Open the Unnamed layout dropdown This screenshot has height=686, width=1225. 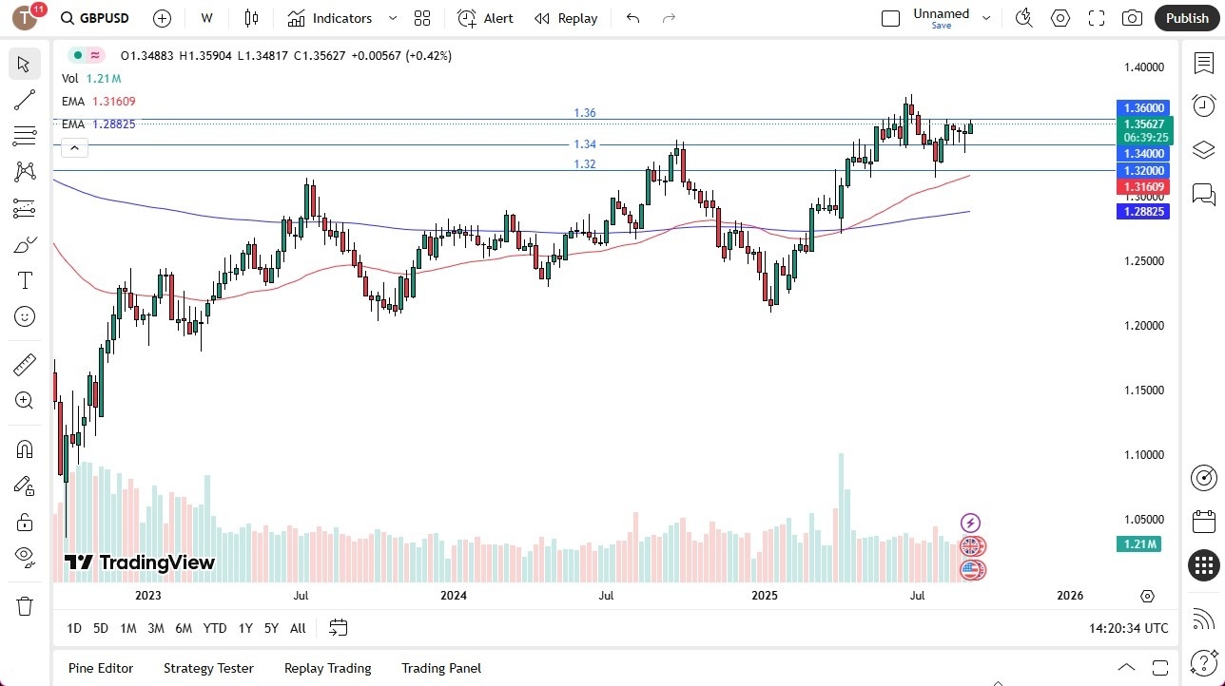(986, 18)
